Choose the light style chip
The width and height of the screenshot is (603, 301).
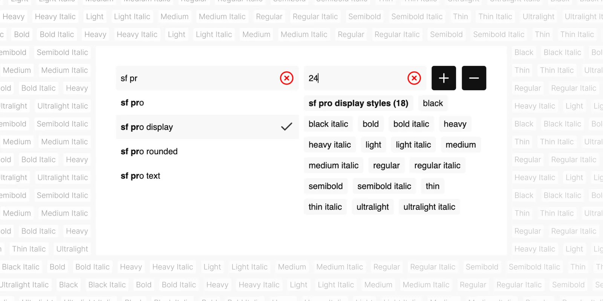(373, 144)
